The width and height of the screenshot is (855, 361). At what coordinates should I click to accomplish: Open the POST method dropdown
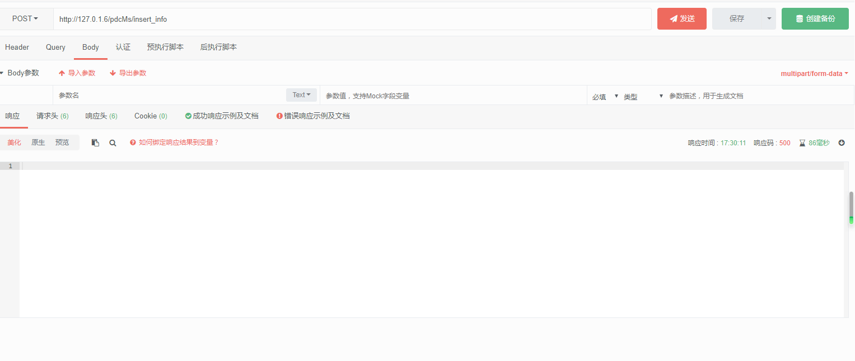click(25, 18)
